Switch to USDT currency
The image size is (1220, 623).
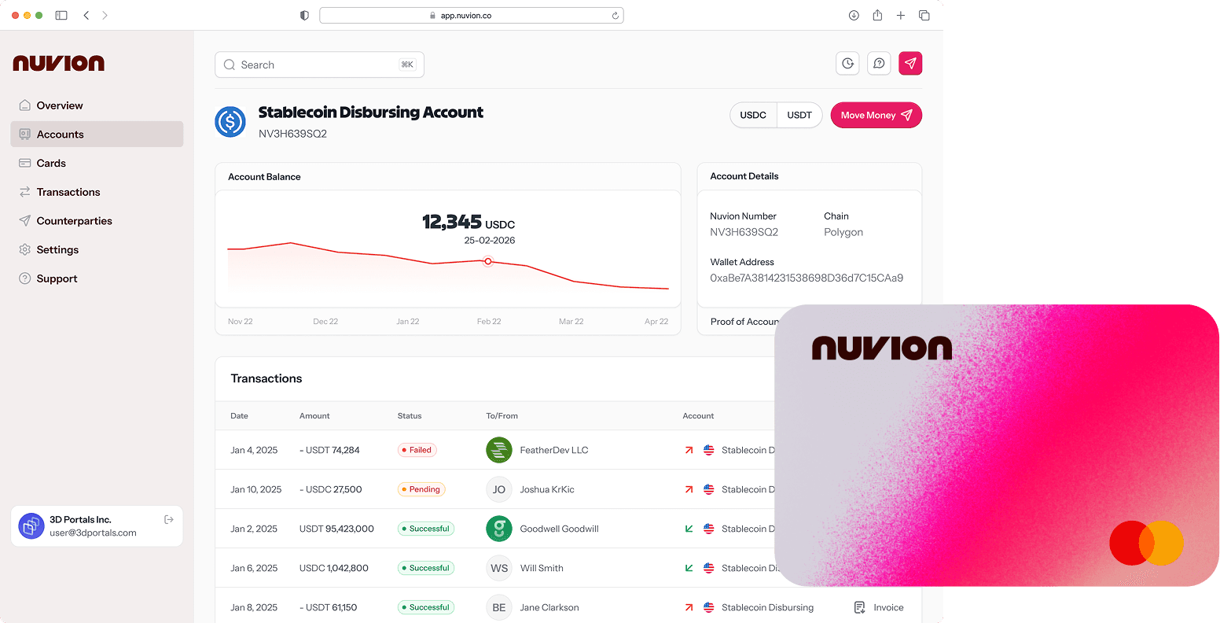coord(799,115)
